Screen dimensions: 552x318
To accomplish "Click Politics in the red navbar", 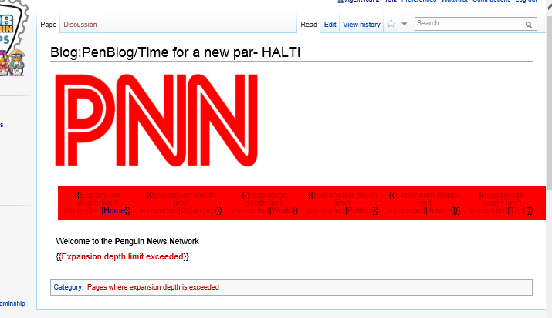I will (360, 211).
